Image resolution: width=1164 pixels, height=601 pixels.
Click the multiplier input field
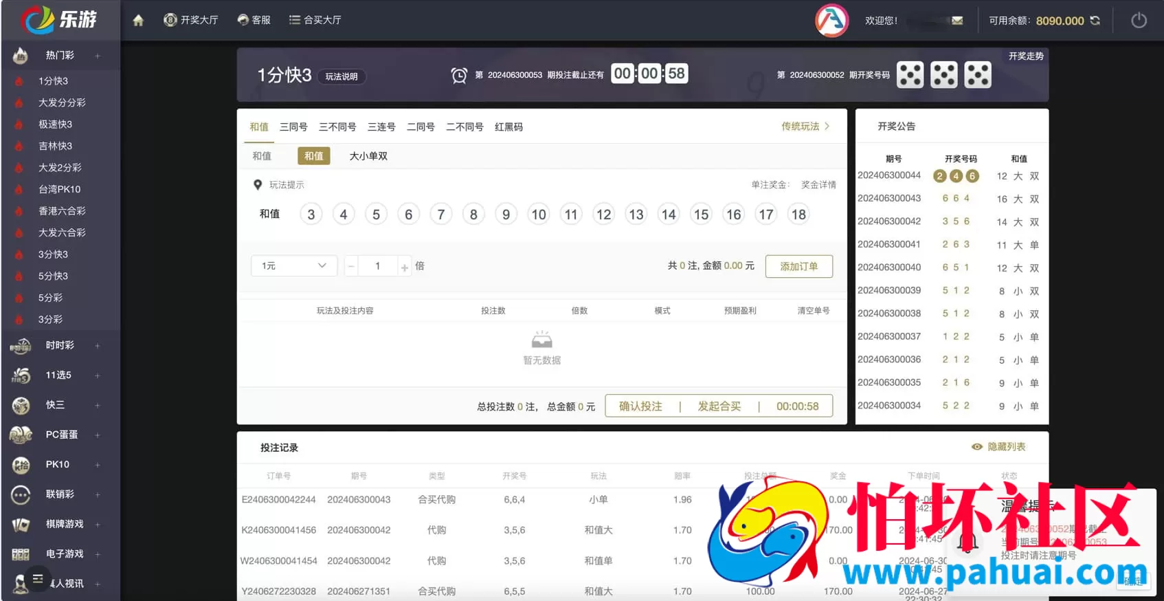(377, 266)
